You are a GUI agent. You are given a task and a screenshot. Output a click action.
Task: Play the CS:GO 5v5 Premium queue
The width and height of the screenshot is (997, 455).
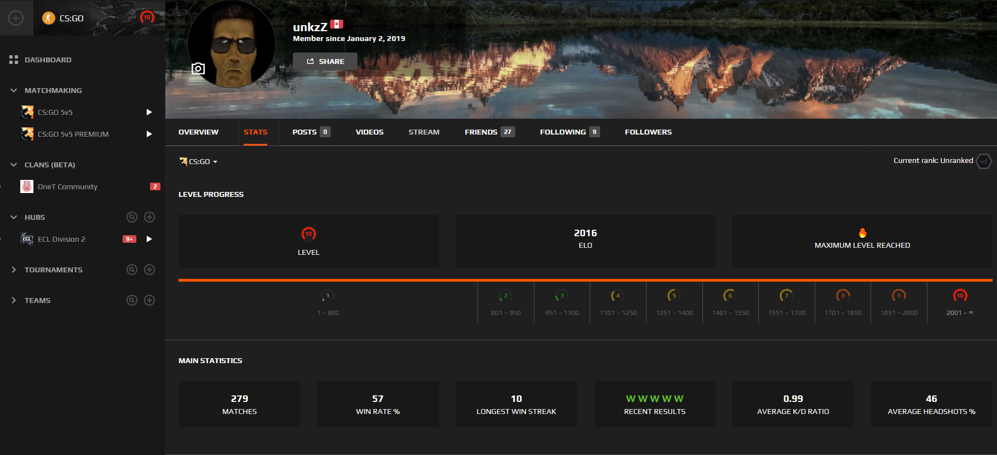[149, 134]
